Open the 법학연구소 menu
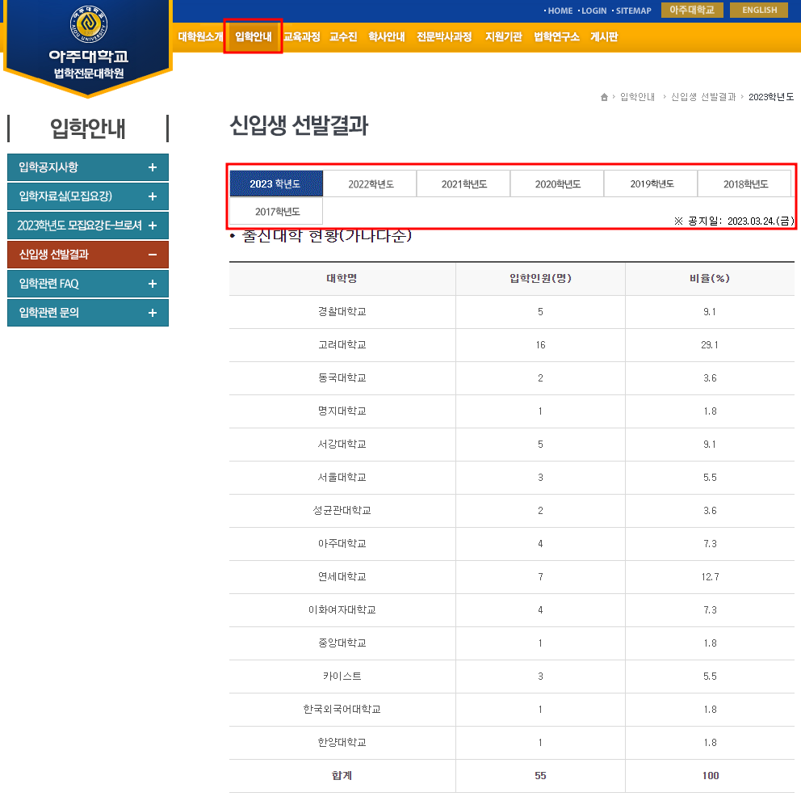Viewport: 801px width, 801px height. (556, 37)
